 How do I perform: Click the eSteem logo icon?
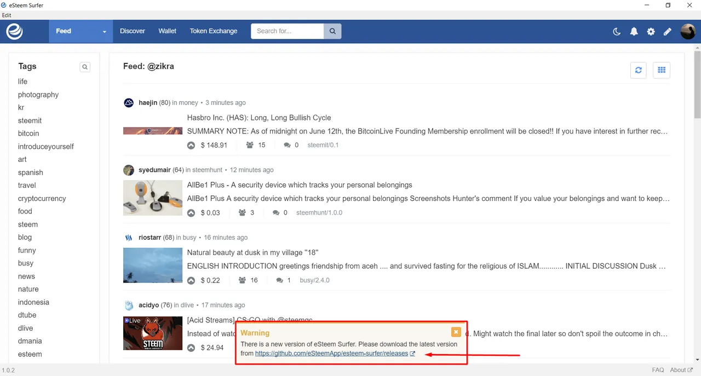click(15, 31)
